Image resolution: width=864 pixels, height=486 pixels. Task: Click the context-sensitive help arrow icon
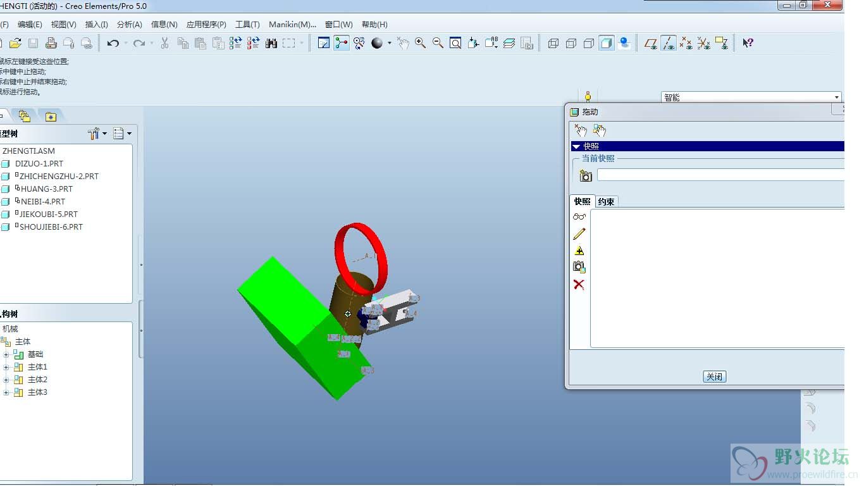748,43
